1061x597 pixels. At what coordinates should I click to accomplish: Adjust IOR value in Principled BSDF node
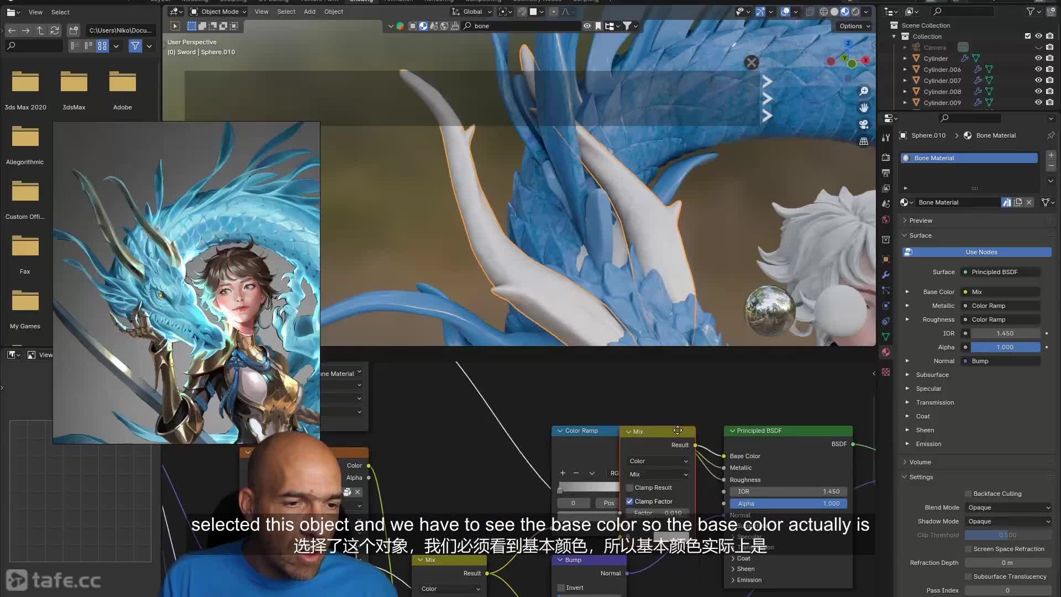(x=788, y=491)
